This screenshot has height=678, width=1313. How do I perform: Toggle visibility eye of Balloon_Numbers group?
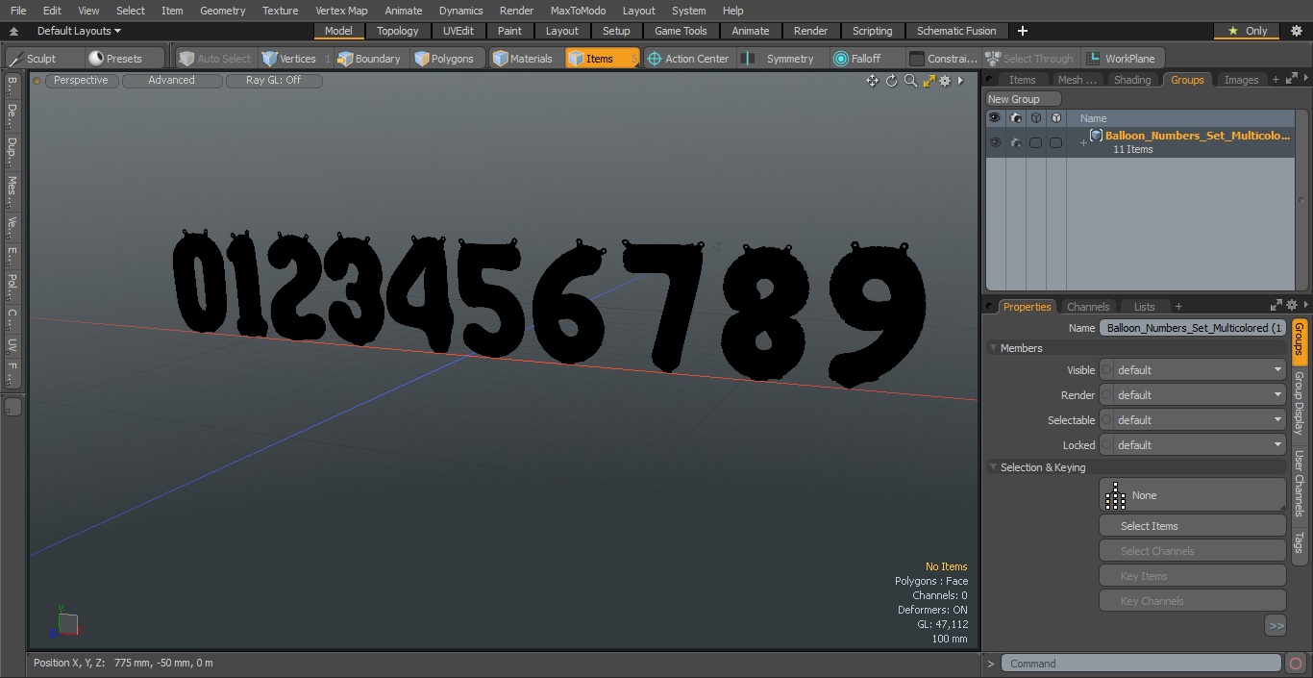995,142
